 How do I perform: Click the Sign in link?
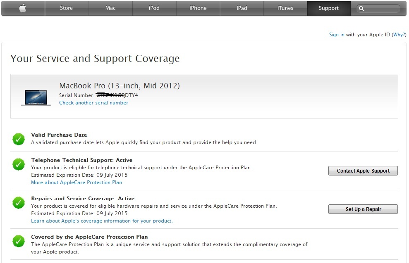337,35
